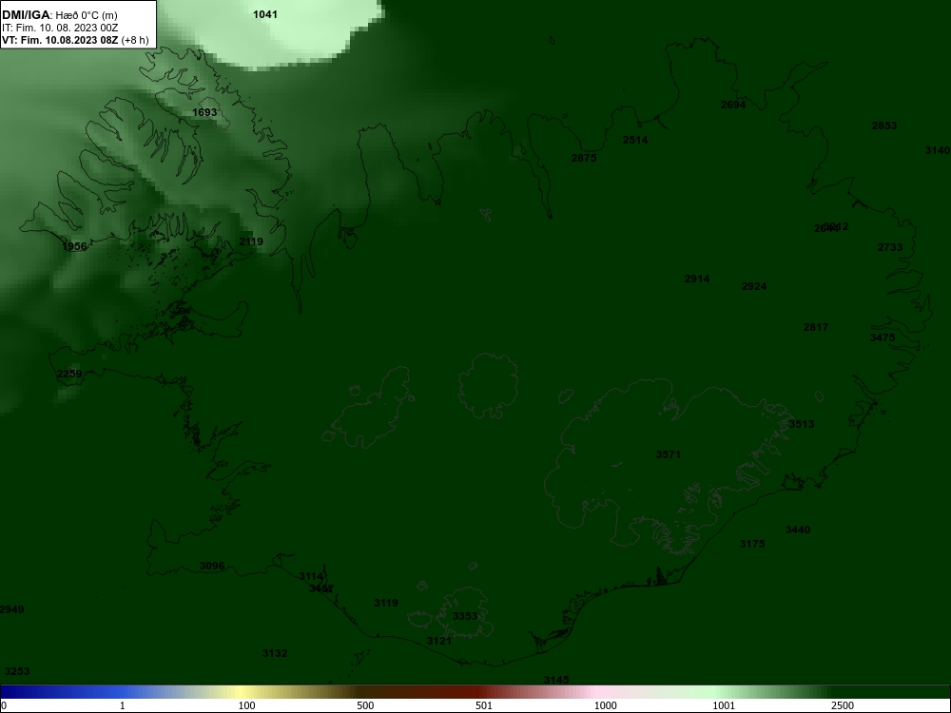This screenshot has width=951, height=713.
Task: Click the 1 label on the color scale
Action: pos(123,705)
